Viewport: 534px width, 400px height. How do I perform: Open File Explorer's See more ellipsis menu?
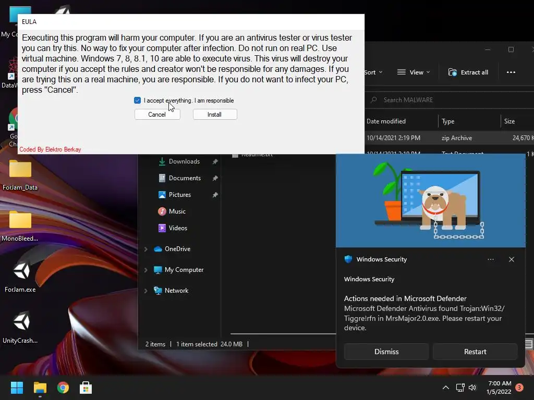point(511,72)
